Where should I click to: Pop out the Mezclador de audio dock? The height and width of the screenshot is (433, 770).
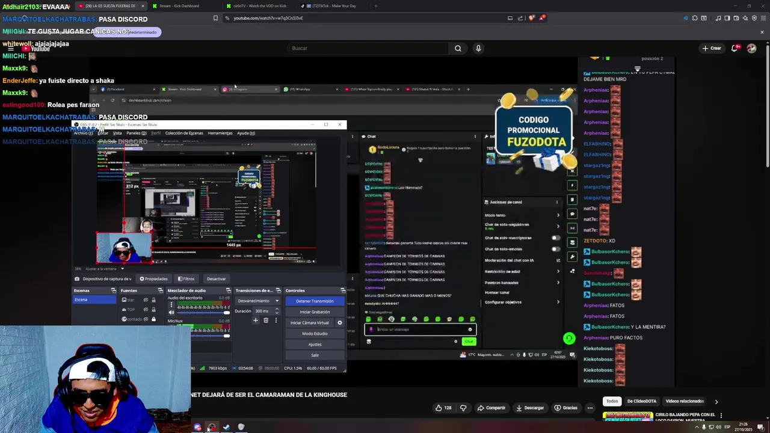pyautogui.click(x=228, y=290)
